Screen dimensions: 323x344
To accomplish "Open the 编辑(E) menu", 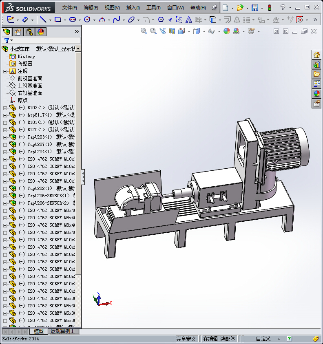I will tap(91, 8).
